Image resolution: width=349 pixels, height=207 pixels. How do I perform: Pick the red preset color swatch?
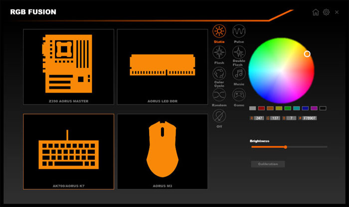click(x=261, y=108)
